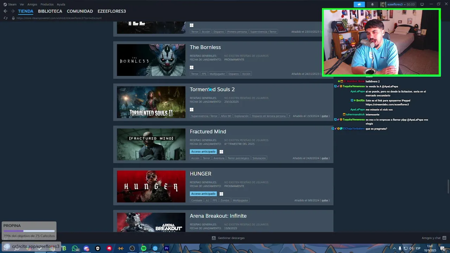Open the red fist app in the taskbar
450x253 pixels.
[x=109, y=248]
